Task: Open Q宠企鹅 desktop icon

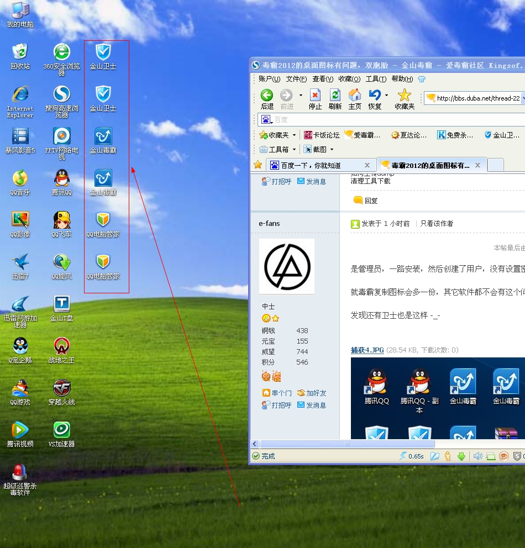Action: coord(20,350)
